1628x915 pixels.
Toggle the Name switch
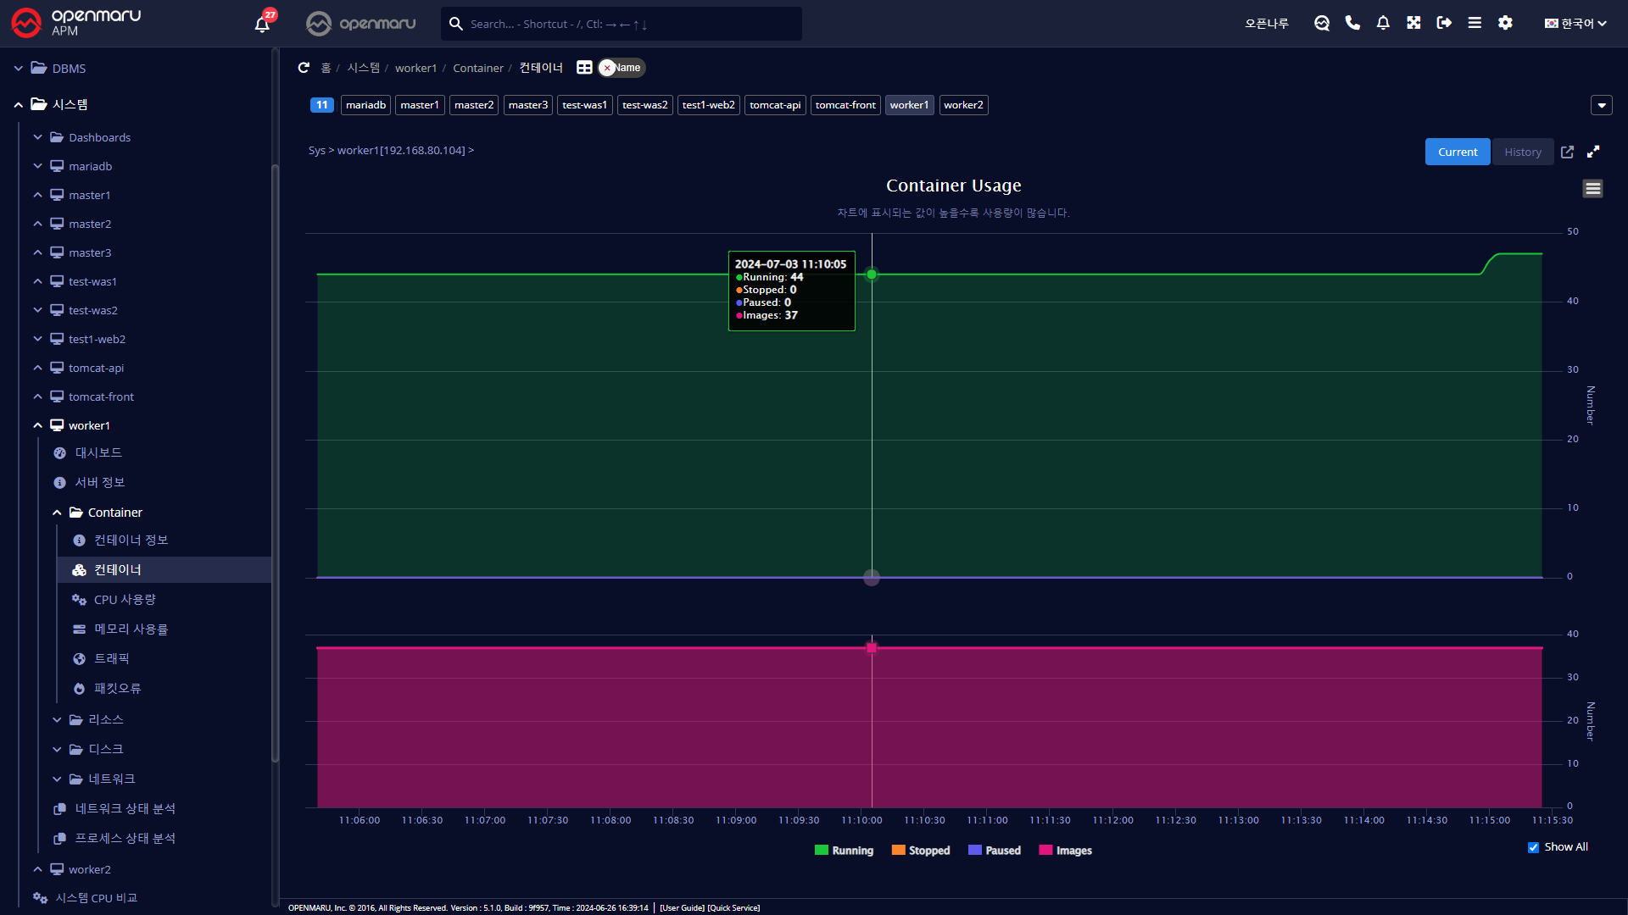[622, 68]
